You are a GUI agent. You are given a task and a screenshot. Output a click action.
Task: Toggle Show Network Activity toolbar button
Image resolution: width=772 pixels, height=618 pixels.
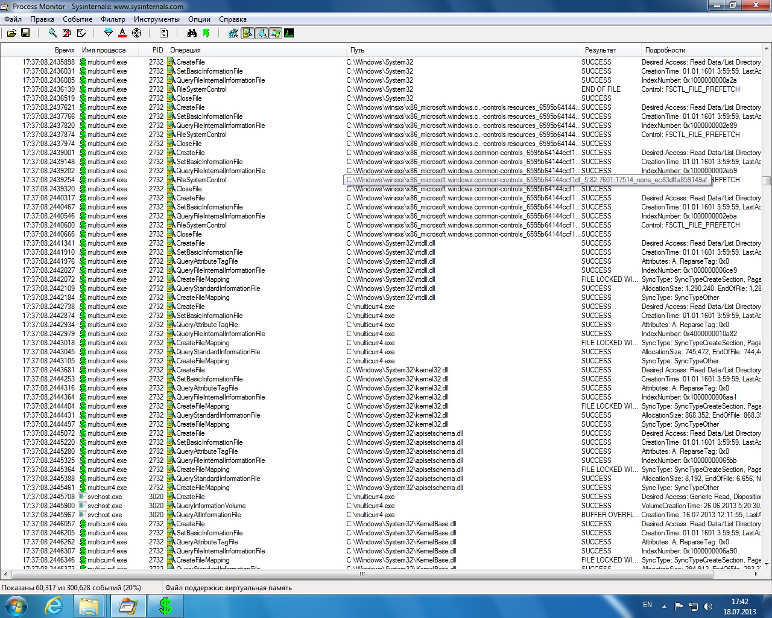pyautogui.click(x=261, y=33)
